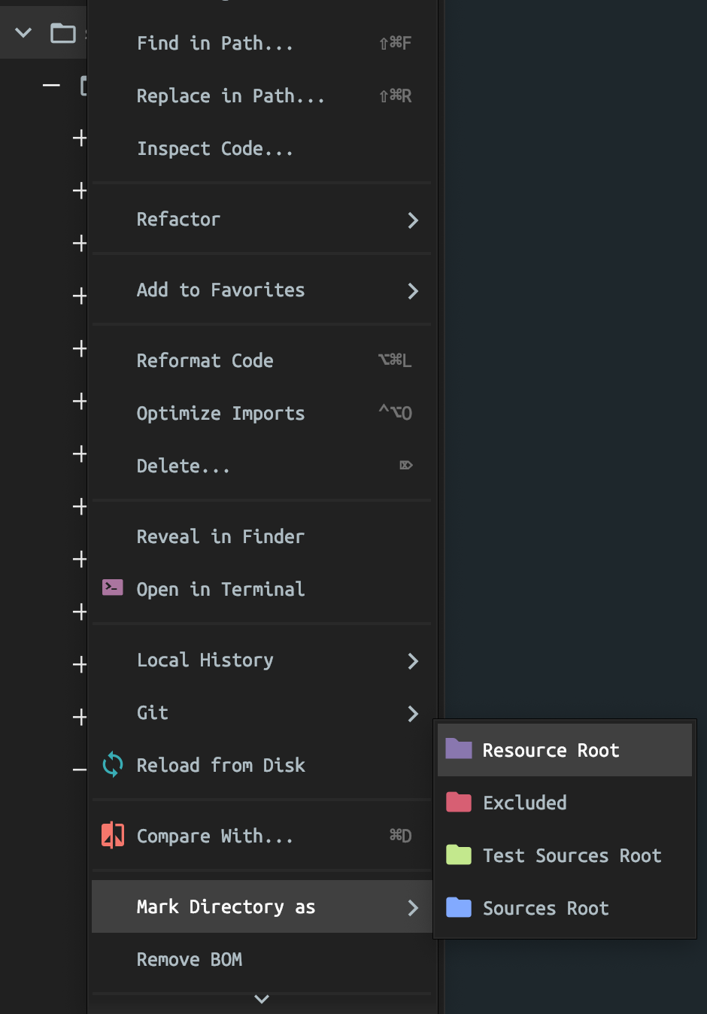Click the blue Sources Root folder icon

(x=458, y=908)
